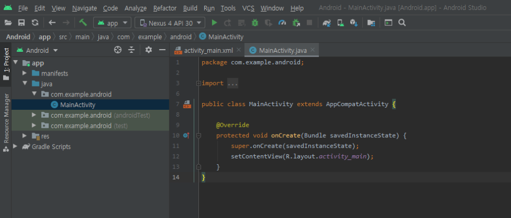
Task: Click Collapse All icon in Project panel
Action: coord(131,50)
